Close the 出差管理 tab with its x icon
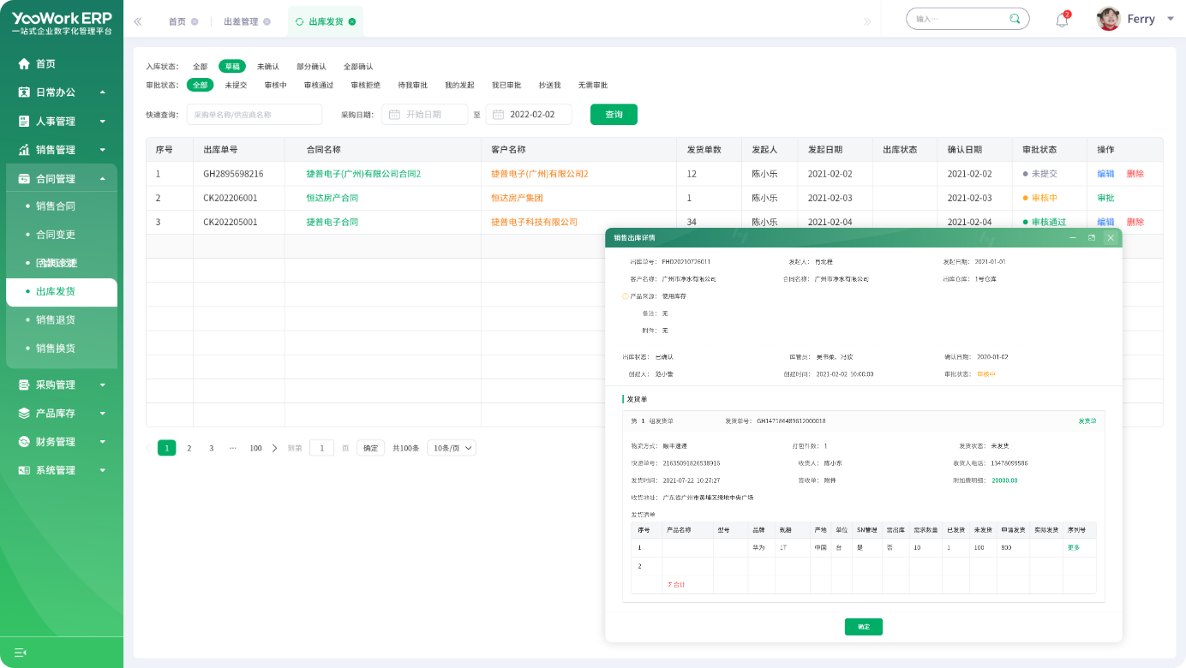 267,21
